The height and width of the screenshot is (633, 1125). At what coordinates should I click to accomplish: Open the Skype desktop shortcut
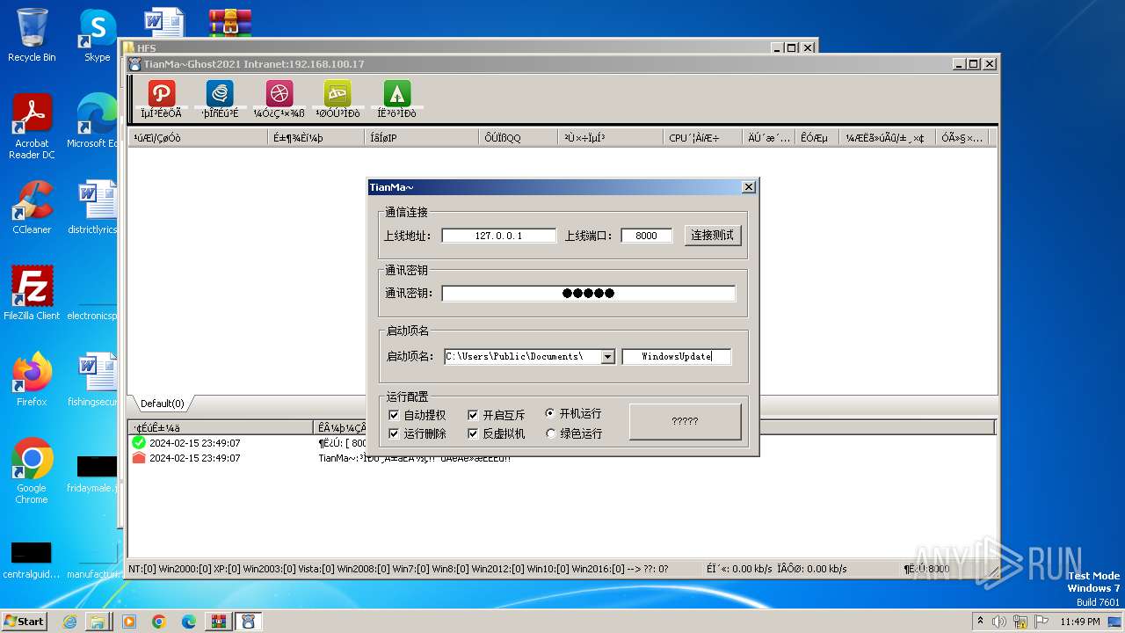tap(97, 35)
